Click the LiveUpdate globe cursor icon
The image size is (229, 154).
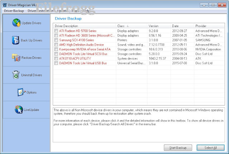click(19, 109)
